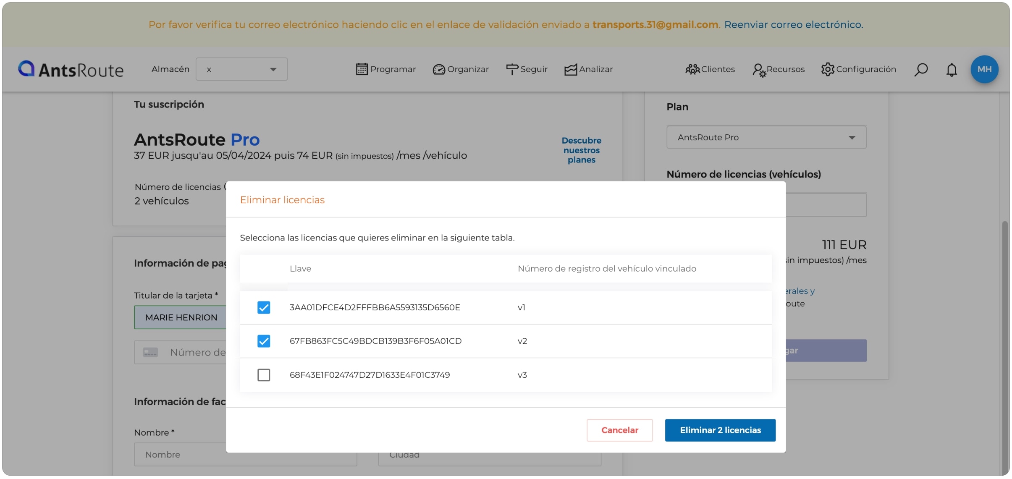Click the v2 vehicle cell
The image size is (1012, 479).
[x=522, y=341]
